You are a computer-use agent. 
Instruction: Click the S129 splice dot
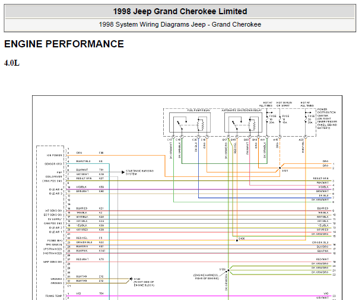pos(228,270)
